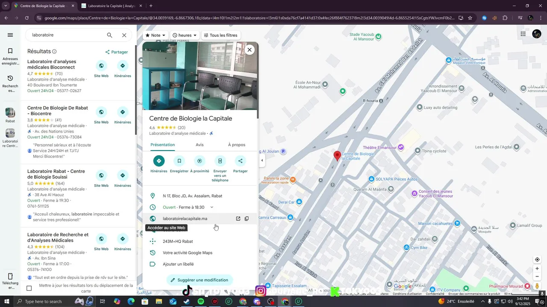Open Tous les filtres
Image resolution: width=547 pixels, height=307 pixels.
tap(221, 35)
